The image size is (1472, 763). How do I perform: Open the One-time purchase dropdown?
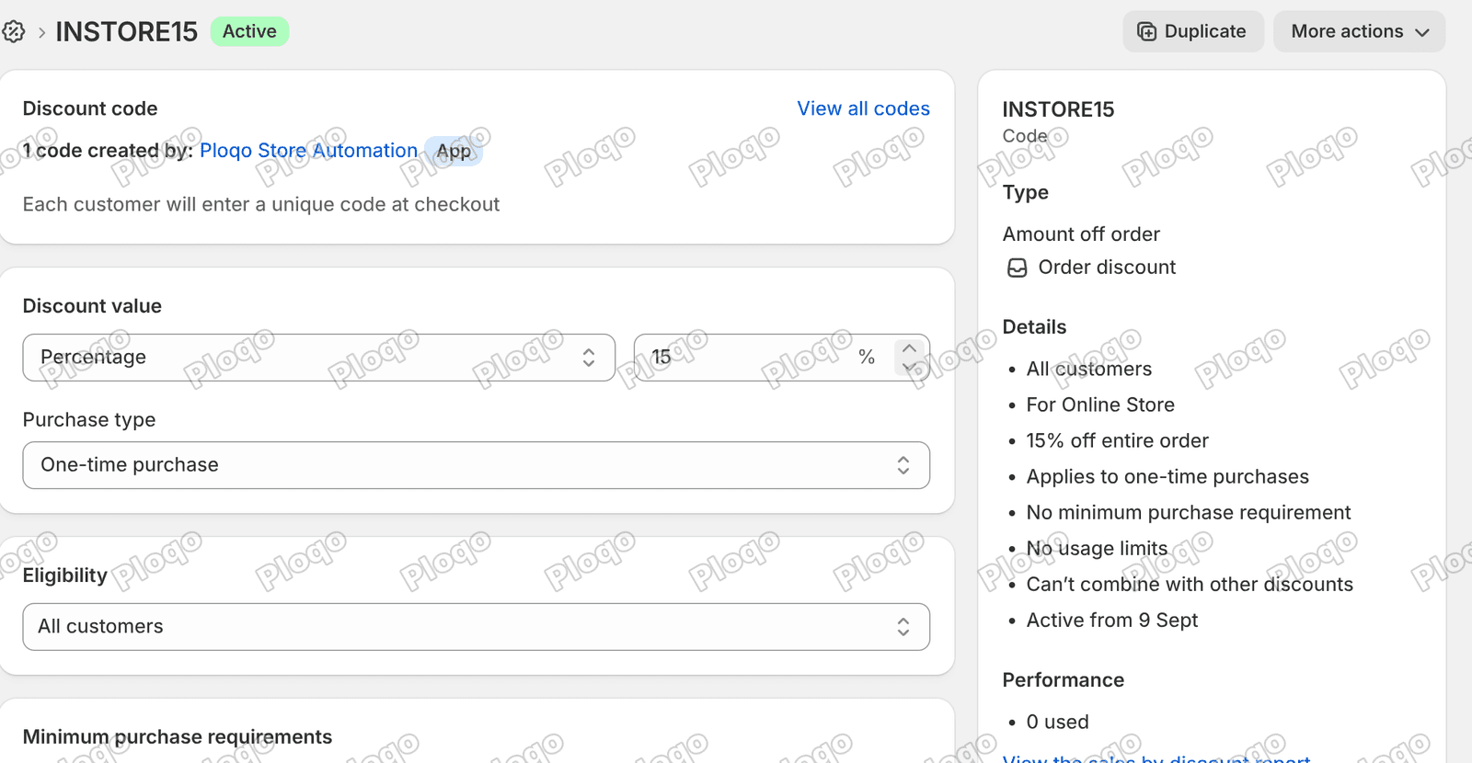[476, 465]
